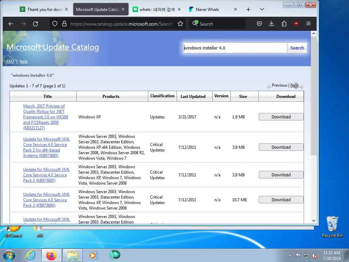
Task: Open the Firefox hamburger menu
Action: click(308, 24)
